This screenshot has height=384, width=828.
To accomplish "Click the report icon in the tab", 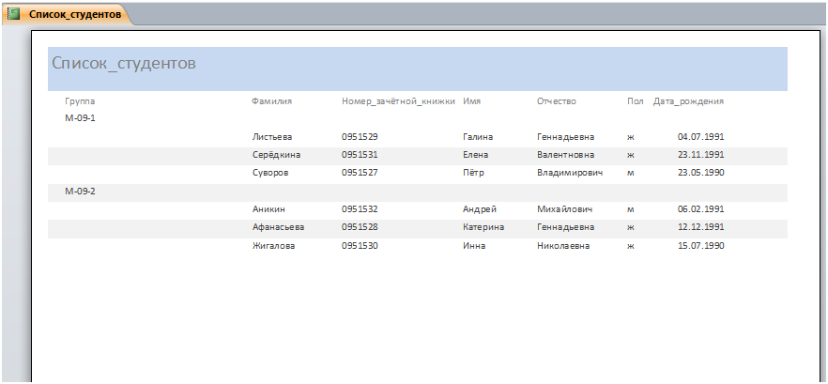I will tap(14, 14).
